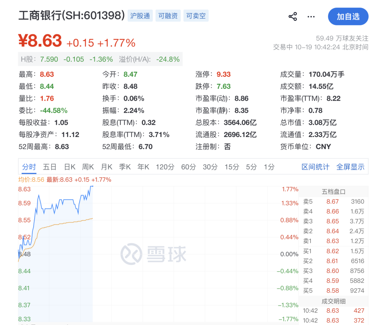Click the 可卖空 tag

[x=196, y=16]
